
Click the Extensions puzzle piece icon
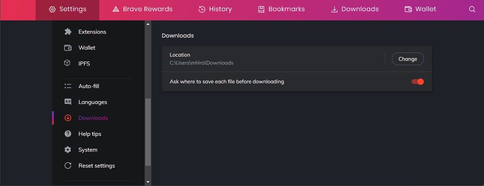point(68,32)
